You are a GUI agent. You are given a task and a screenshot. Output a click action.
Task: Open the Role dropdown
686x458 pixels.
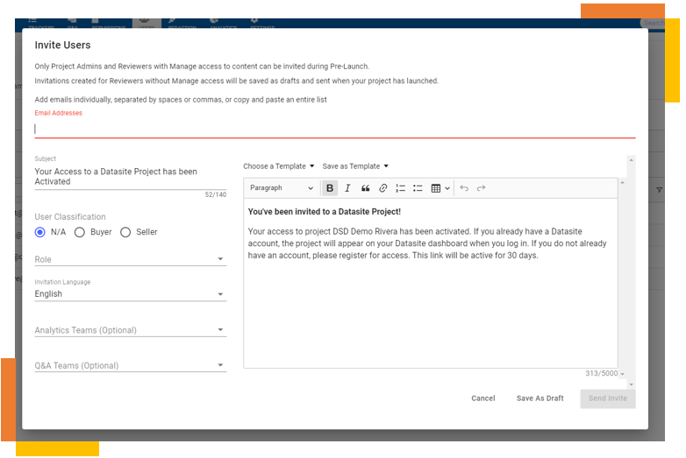pos(130,259)
